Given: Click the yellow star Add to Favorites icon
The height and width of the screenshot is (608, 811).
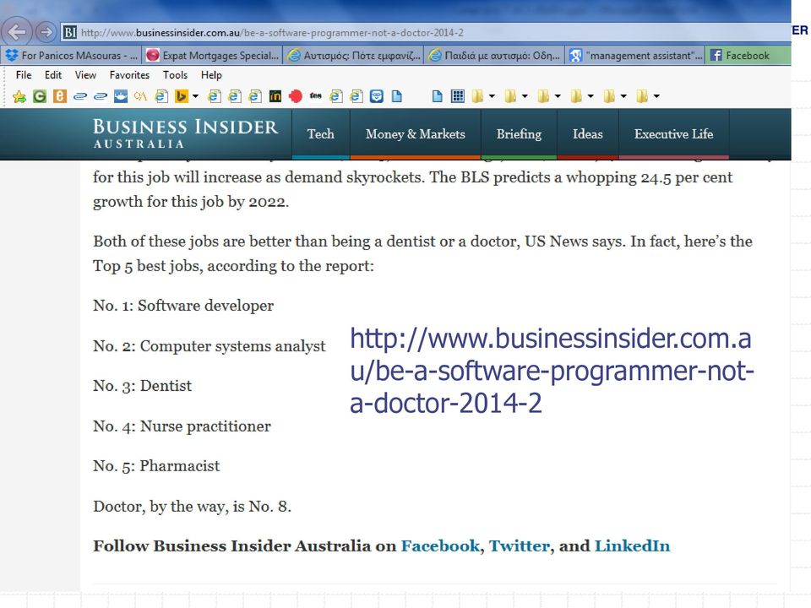Looking at the screenshot, I should click(x=19, y=96).
